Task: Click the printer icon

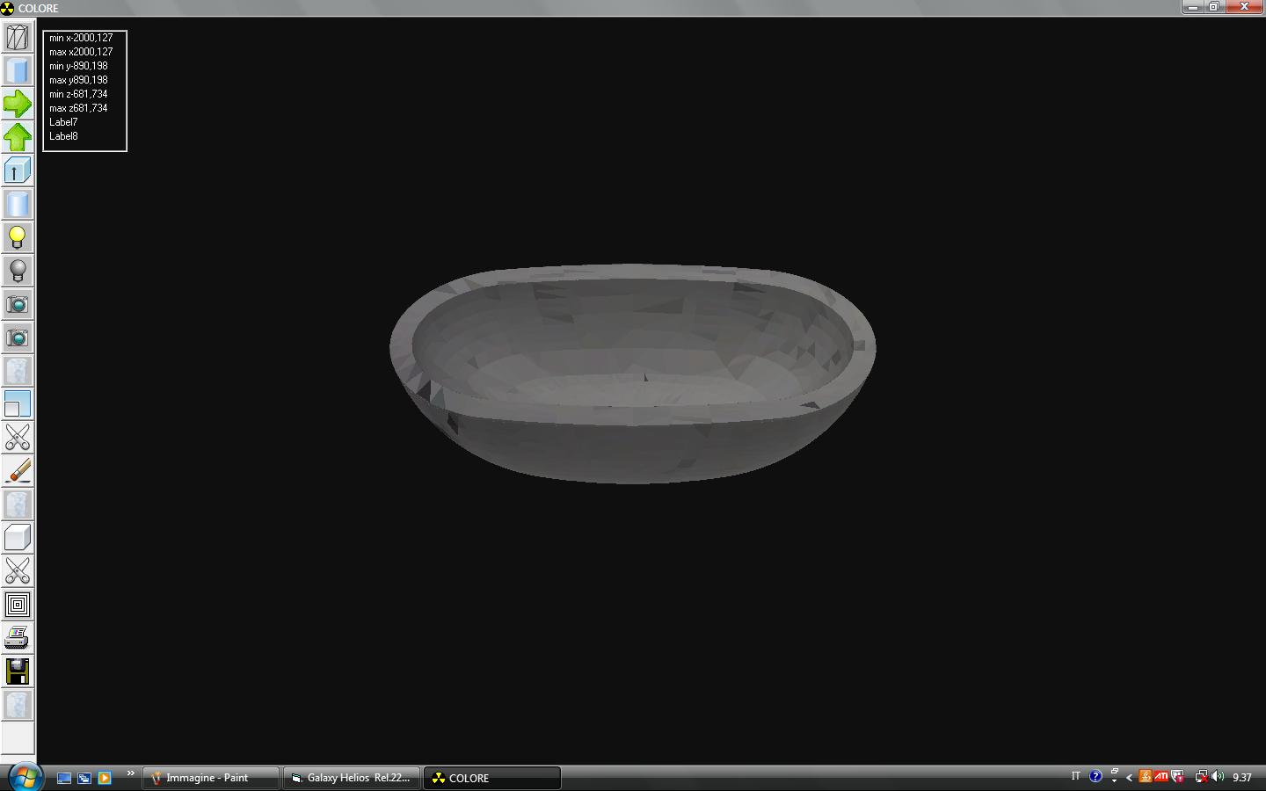Action: [18, 638]
